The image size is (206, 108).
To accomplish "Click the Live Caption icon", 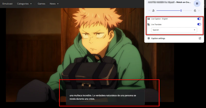I will coord(149,19).
